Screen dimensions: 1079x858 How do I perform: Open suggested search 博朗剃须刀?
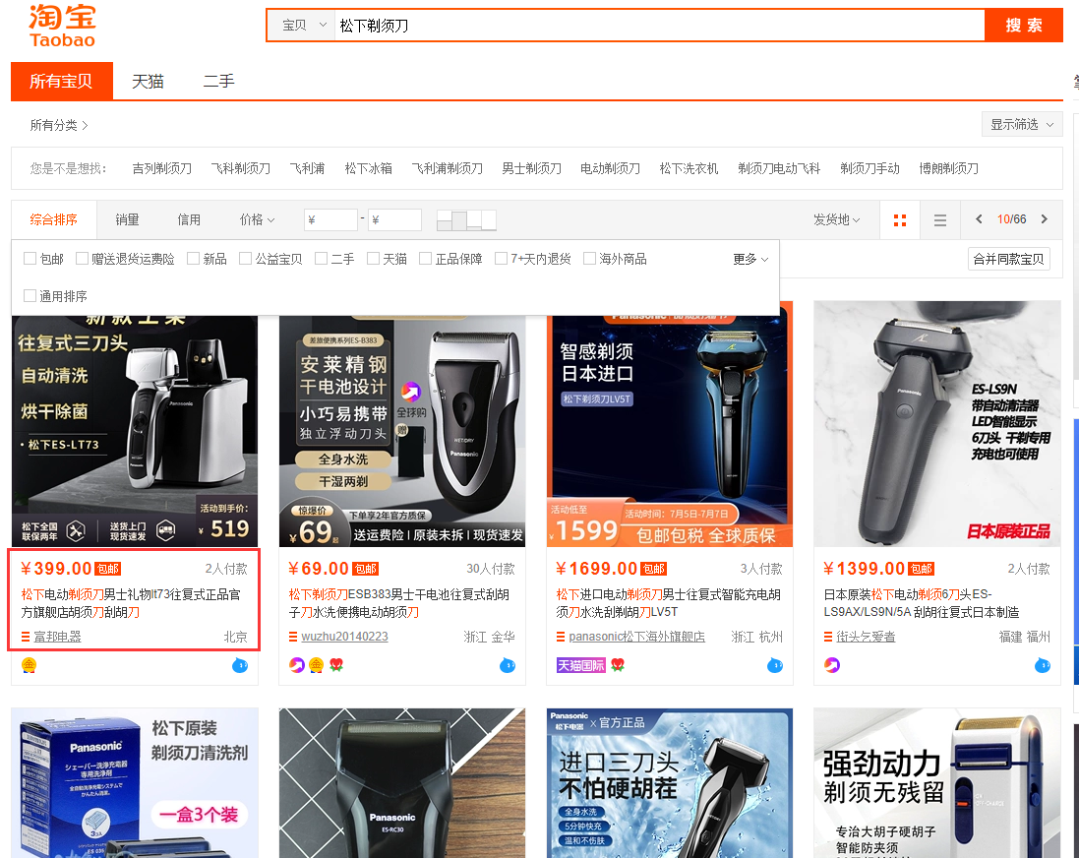(948, 168)
